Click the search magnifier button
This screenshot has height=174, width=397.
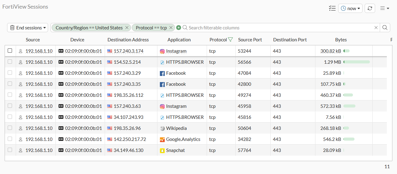(385, 28)
